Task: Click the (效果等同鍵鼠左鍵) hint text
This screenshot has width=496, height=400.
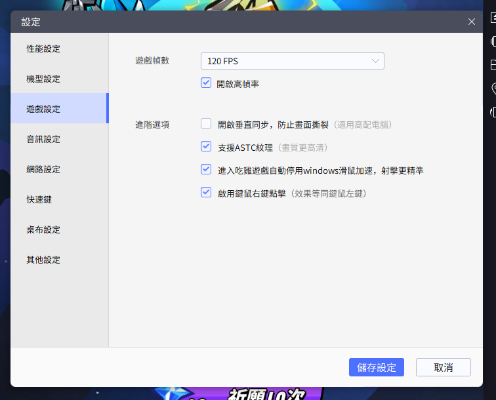Action: click(328, 193)
